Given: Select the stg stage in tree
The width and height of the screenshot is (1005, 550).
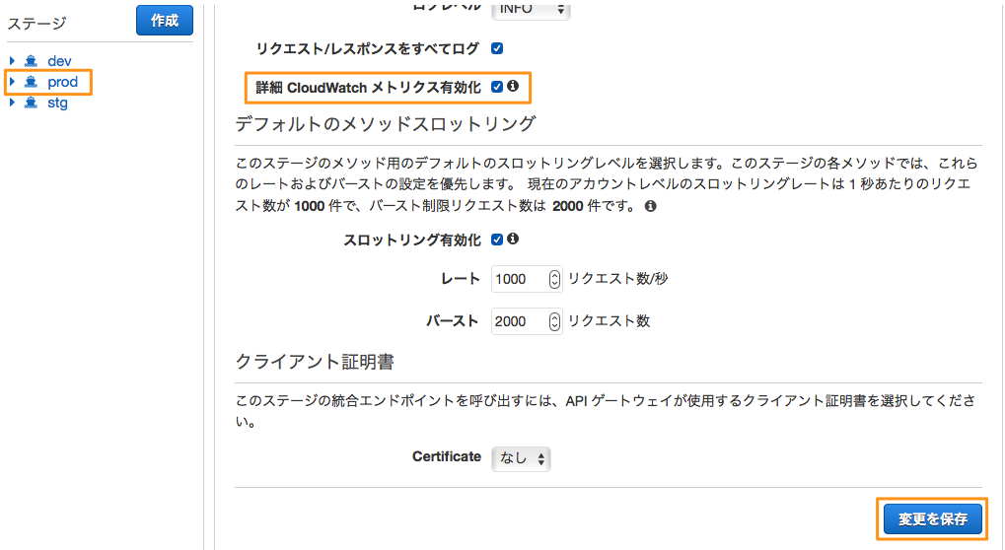Looking at the screenshot, I should [57, 103].
